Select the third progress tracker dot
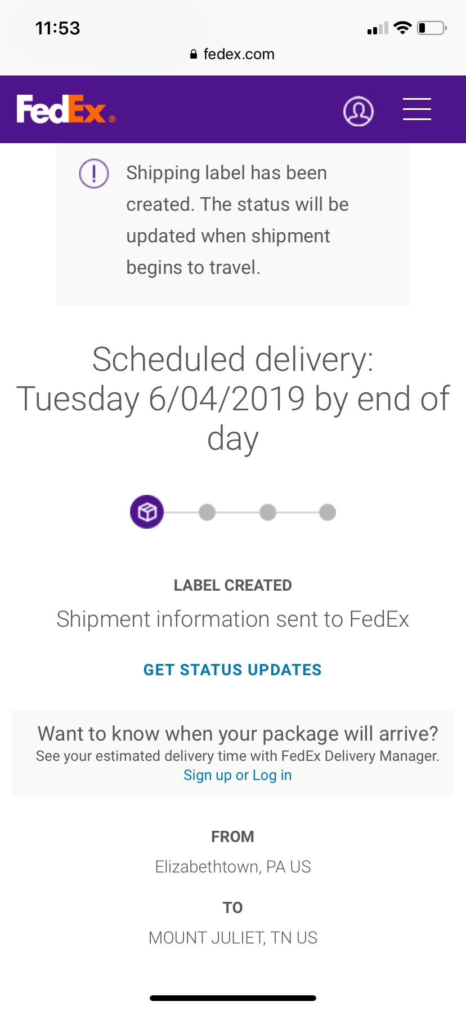Image resolution: width=466 pixels, height=1010 pixels. pyautogui.click(x=268, y=512)
